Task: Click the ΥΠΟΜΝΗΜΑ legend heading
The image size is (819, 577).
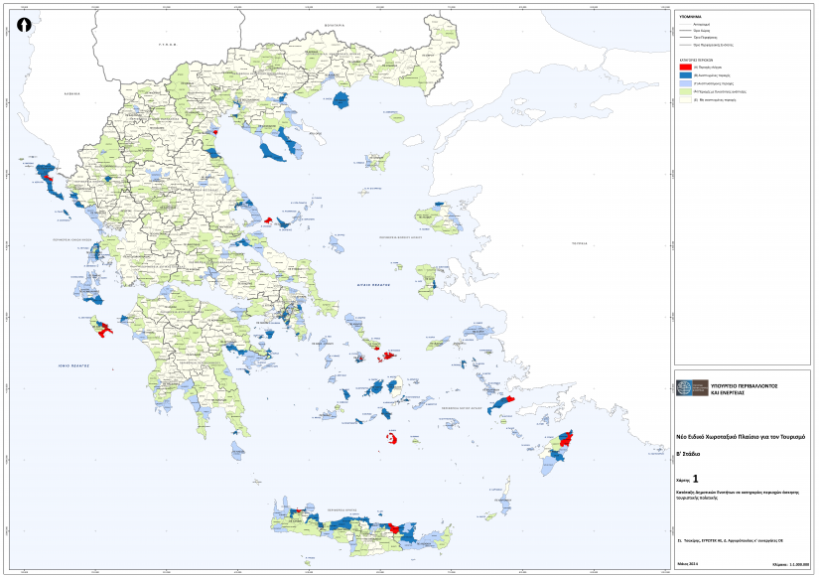Action: pos(691,18)
